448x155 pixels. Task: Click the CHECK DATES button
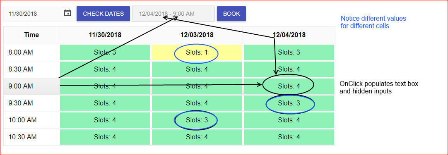click(x=103, y=14)
